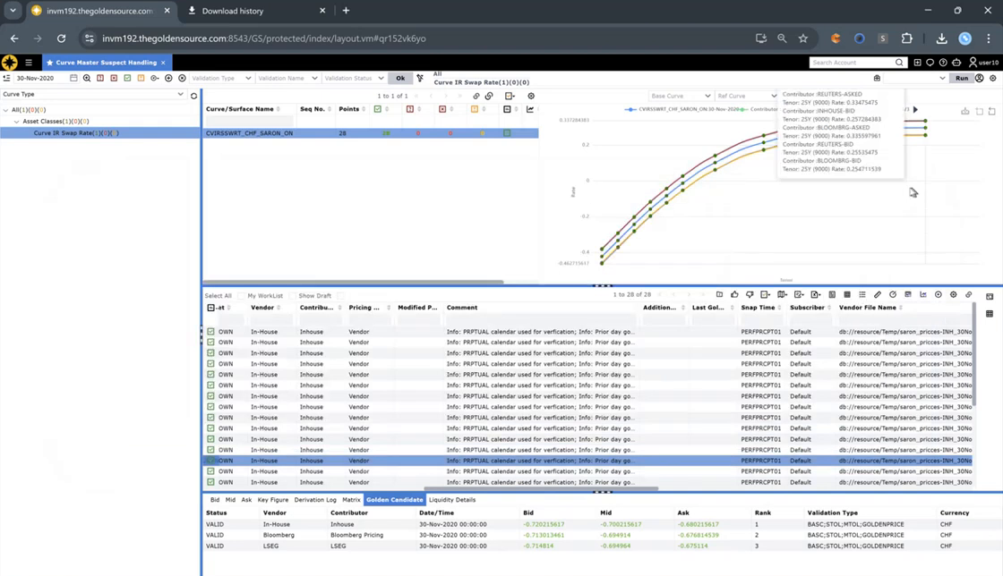The width and height of the screenshot is (1003, 576).
Task: Tick the Select All checkbox
Action: (241, 296)
